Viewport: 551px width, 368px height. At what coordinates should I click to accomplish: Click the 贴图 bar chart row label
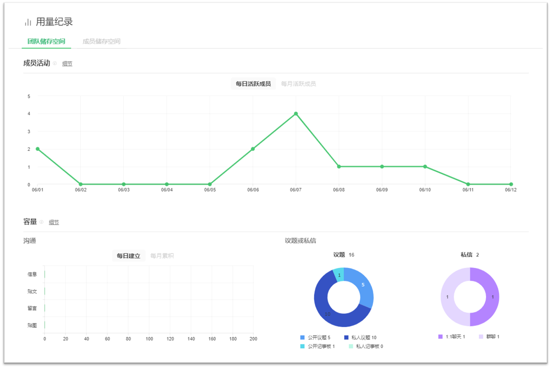point(32,325)
